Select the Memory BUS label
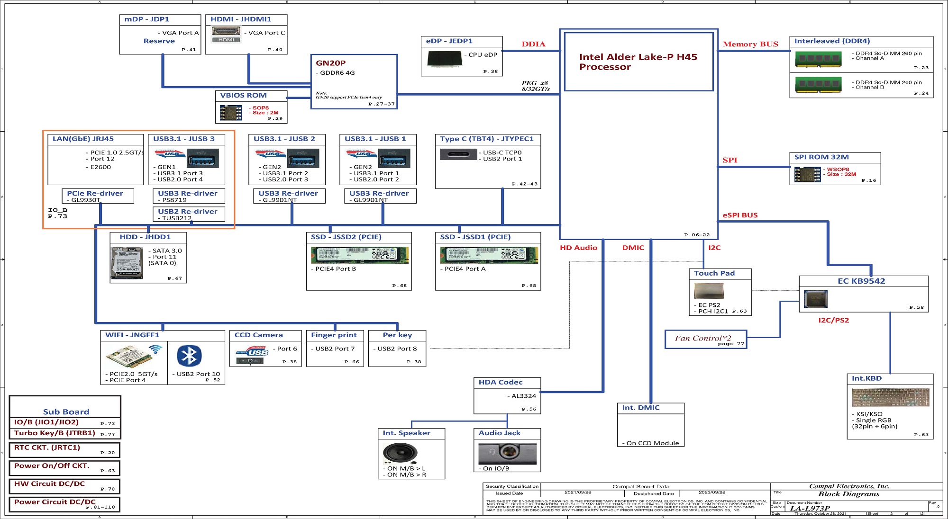The height and width of the screenshot is (519, 948). [x=750, y=44]
